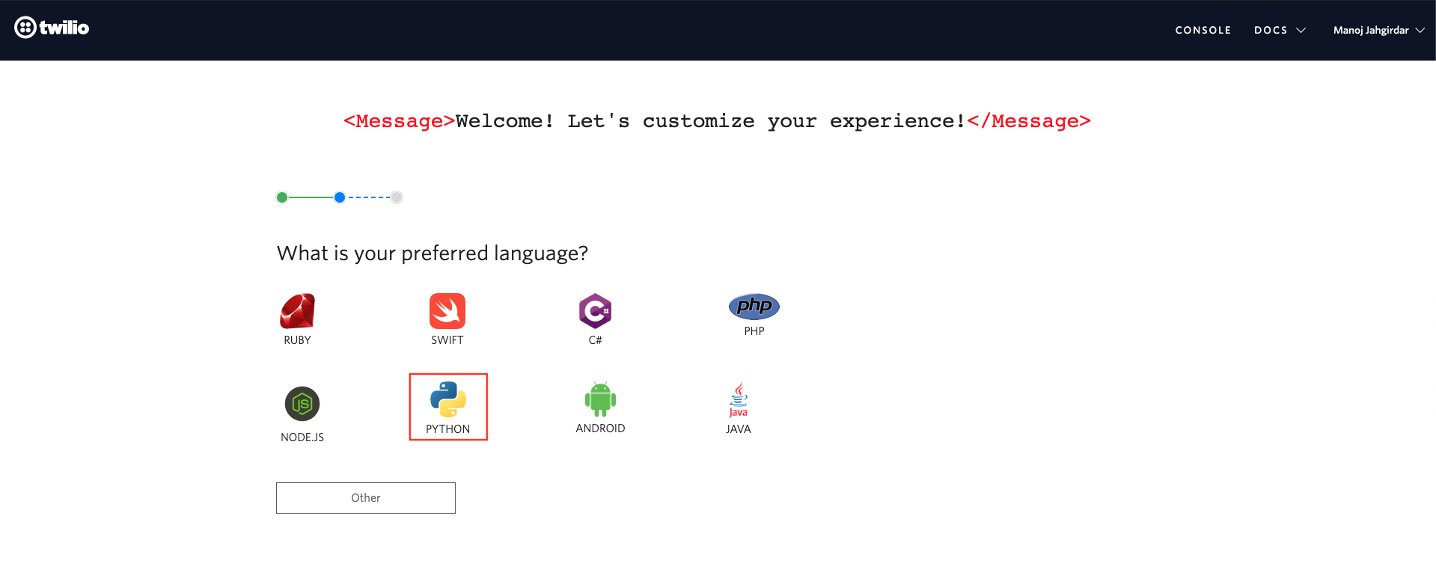Viewport: 1436px width, 584px height.
Task: Click the Twilio logo in header
Action: click(52, 28)
